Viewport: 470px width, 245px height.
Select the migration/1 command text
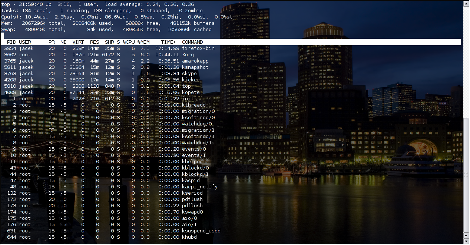pyautogui.click(x=198, y=130)
